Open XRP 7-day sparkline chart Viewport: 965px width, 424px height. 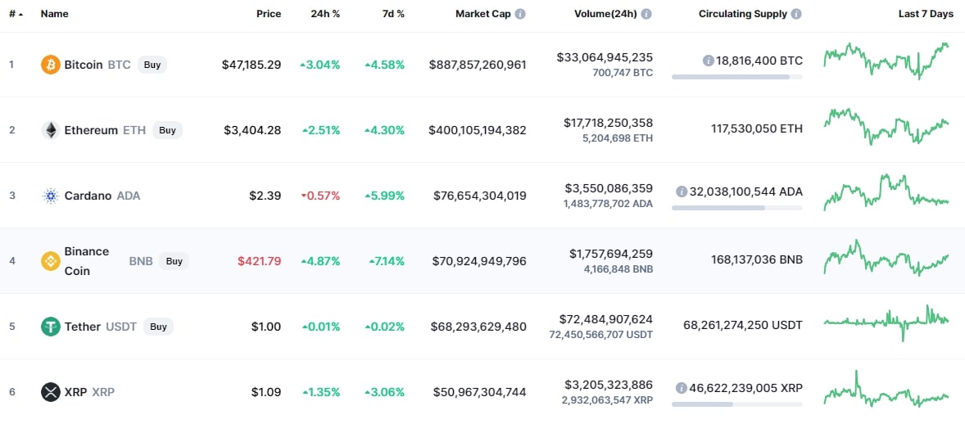(x=886, y=389)
